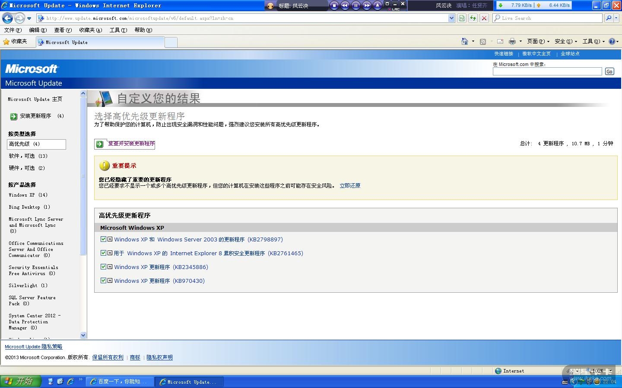Open the 帮助(H) menu
622x388 pixels.
coord(143,30)
